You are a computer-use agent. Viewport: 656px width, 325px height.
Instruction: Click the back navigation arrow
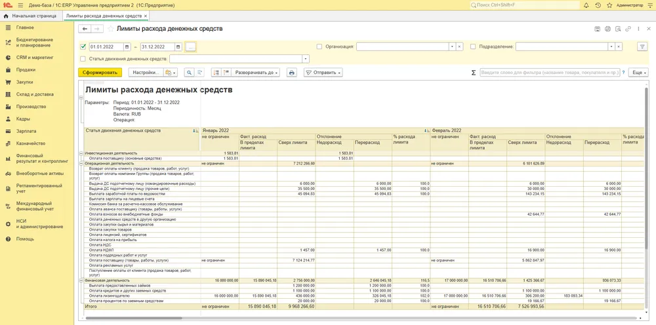85,29
